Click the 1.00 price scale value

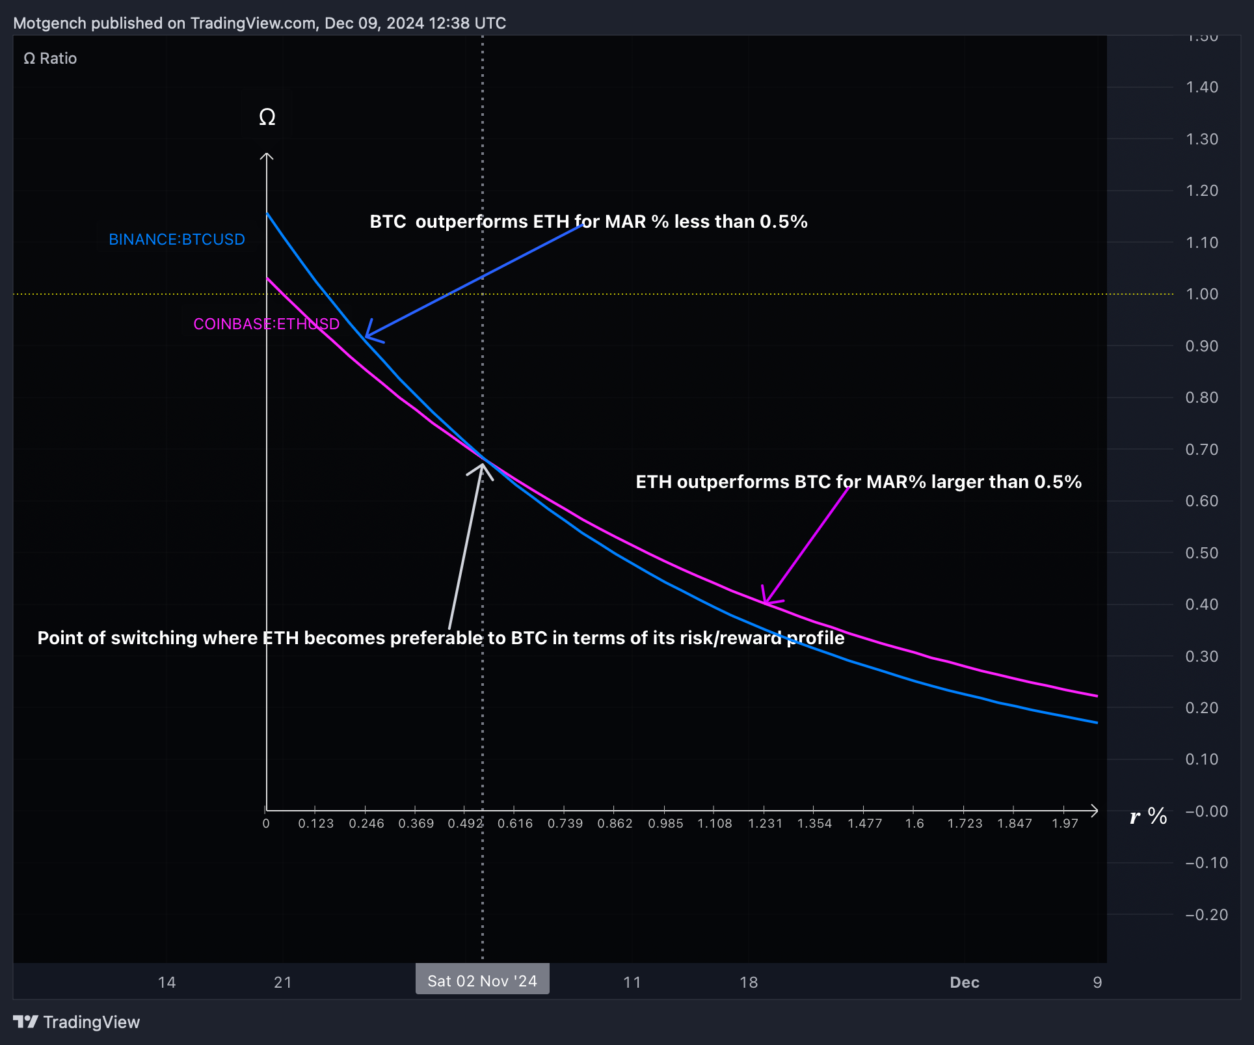point(1202,294)
